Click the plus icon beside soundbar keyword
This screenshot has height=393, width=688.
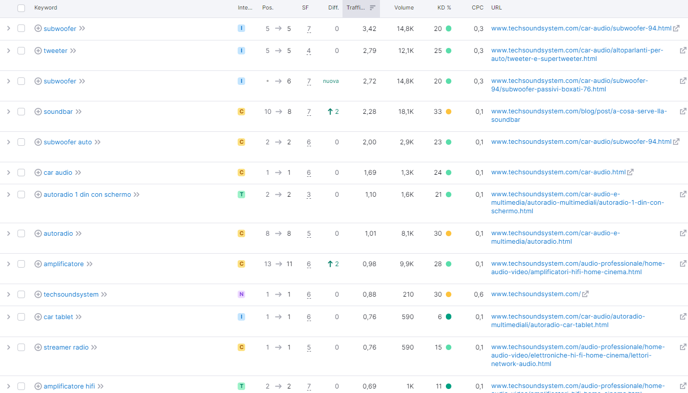38,111
